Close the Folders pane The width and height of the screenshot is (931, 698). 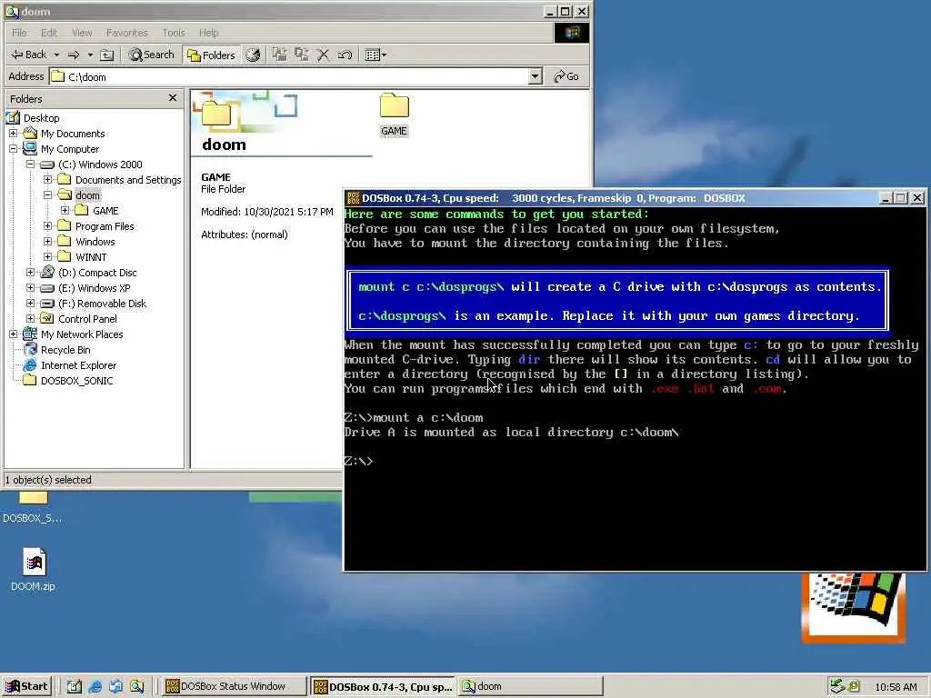[173, 98]
